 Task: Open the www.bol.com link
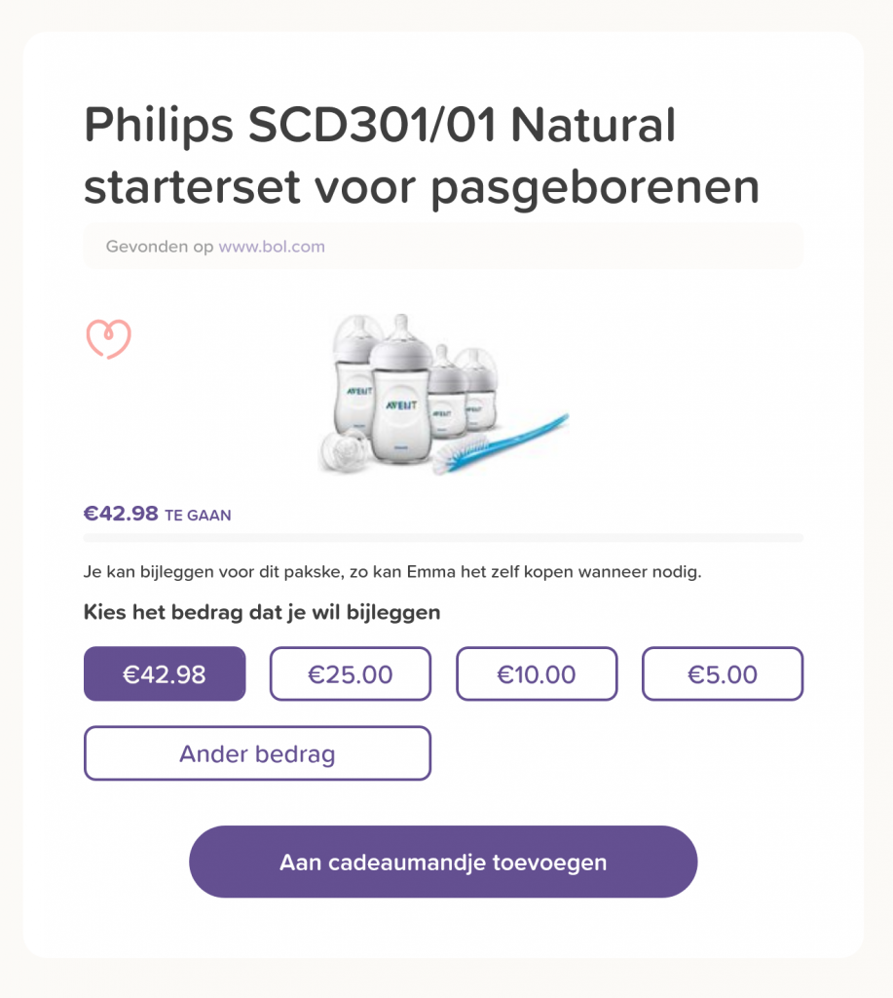[x=272, y=247]
